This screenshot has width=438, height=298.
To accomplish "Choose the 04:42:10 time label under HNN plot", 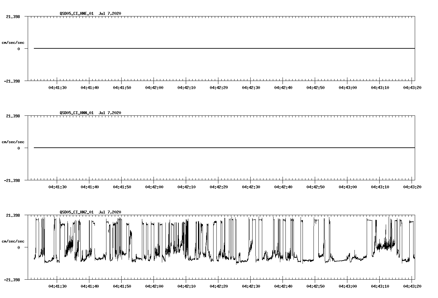I will coord(186,187).
